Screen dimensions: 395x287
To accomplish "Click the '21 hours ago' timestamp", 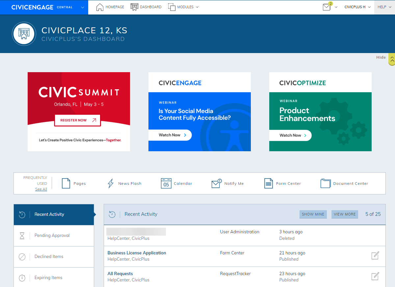I will tap(292, 253).
